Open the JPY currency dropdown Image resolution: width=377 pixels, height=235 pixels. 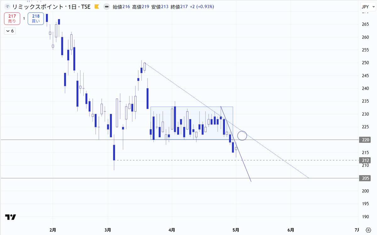[368, 7]
